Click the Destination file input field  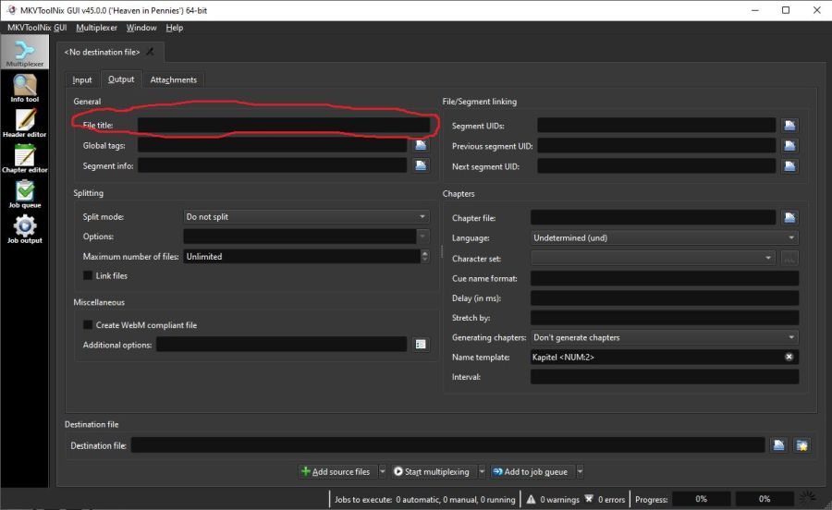point(447,445)
